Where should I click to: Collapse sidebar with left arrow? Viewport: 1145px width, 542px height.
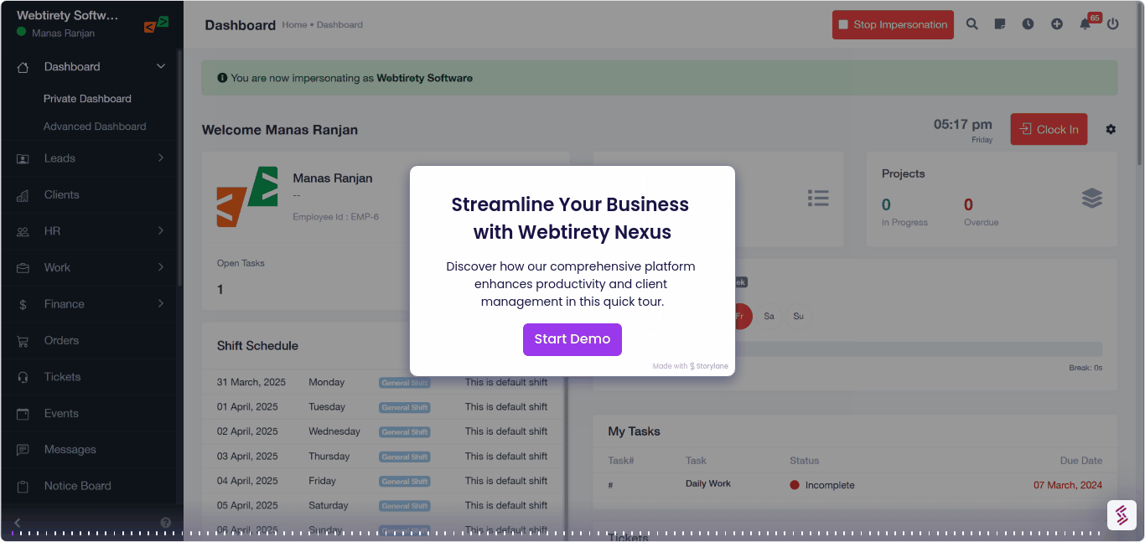coord(17,523)
